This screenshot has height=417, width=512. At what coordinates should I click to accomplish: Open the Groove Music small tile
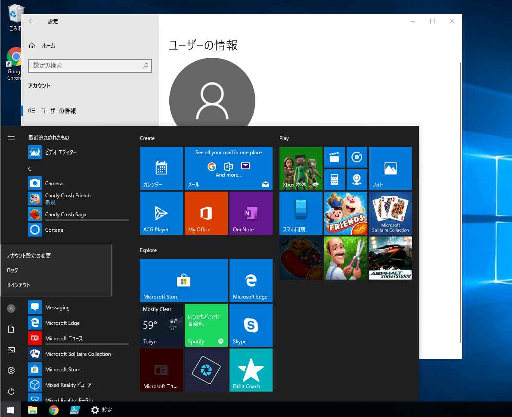pyautogui.click(x=357, y=157)
